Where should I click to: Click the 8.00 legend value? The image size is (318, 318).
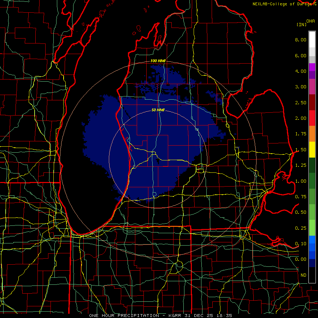point(301,40)
